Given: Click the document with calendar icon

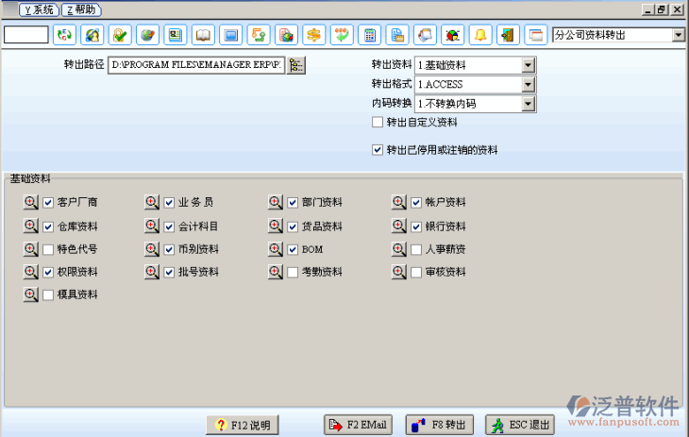Looking at the screenshot, I should point(397,35).
